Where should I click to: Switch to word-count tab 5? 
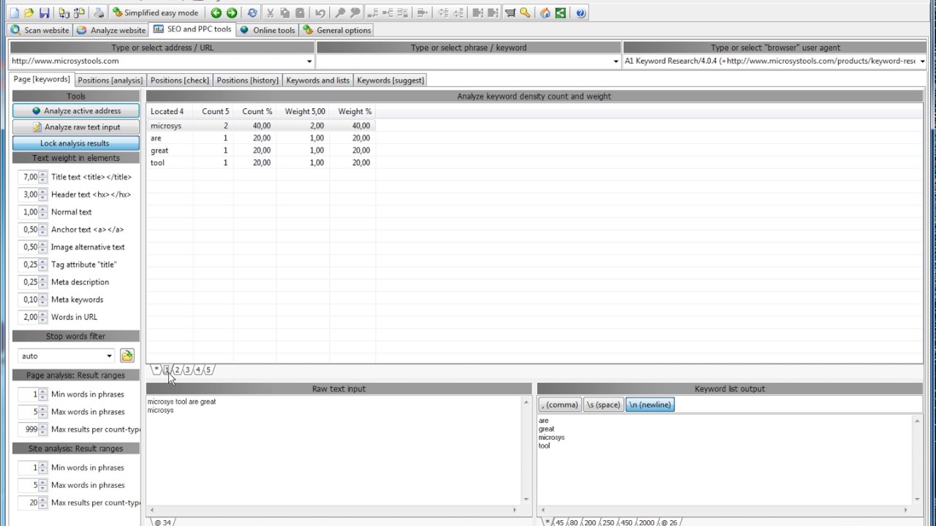coord(208,370)
